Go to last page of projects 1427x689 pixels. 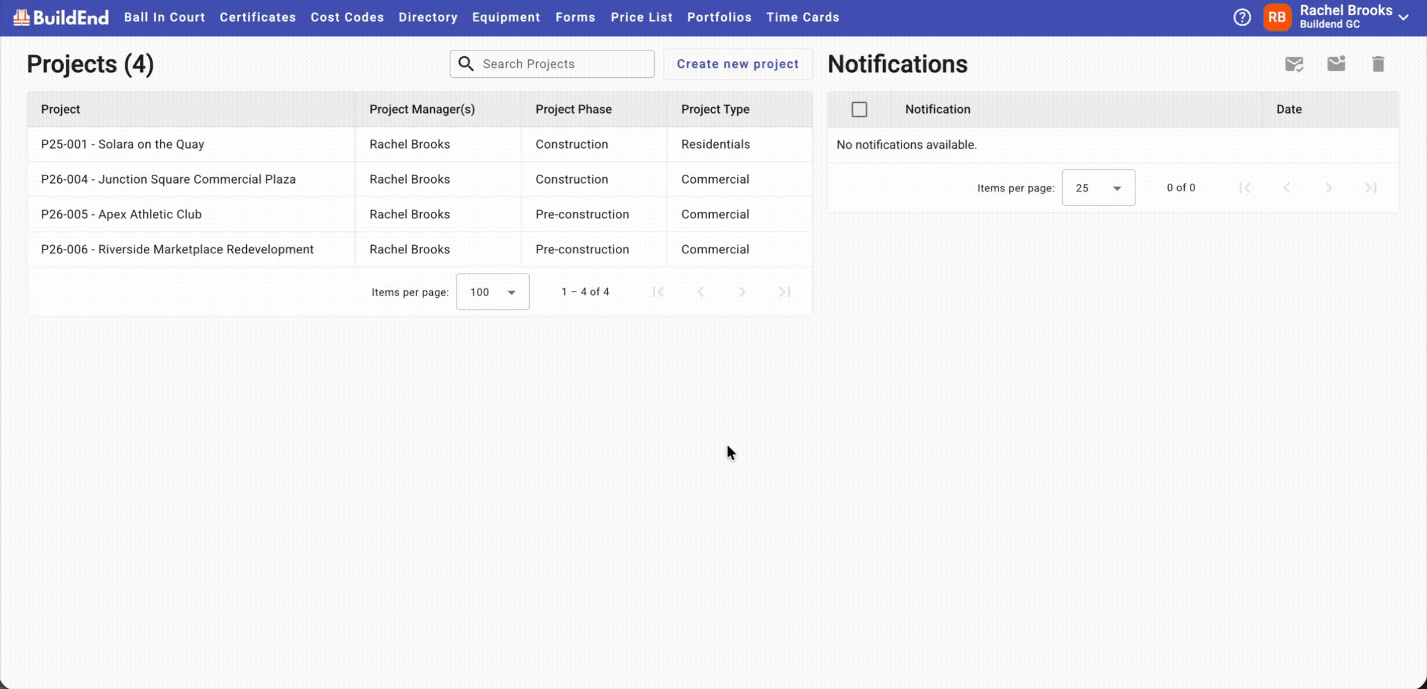[784, 292]
